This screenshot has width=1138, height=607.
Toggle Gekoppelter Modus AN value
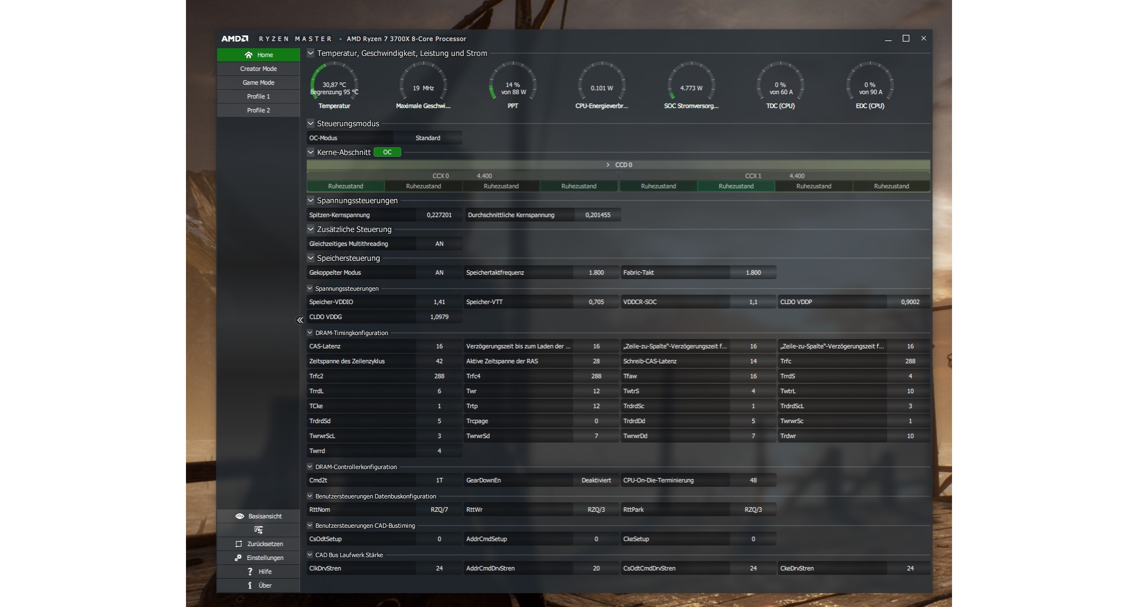pyautogui.click(x=439, y=272)
